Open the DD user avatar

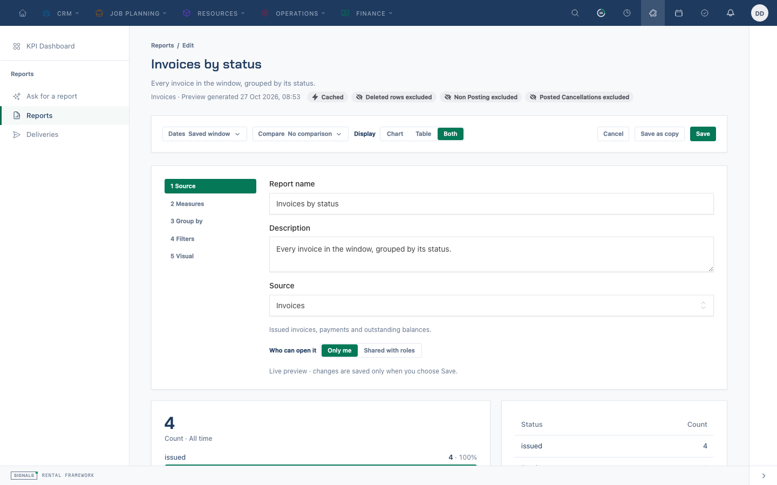click(760, 13)
